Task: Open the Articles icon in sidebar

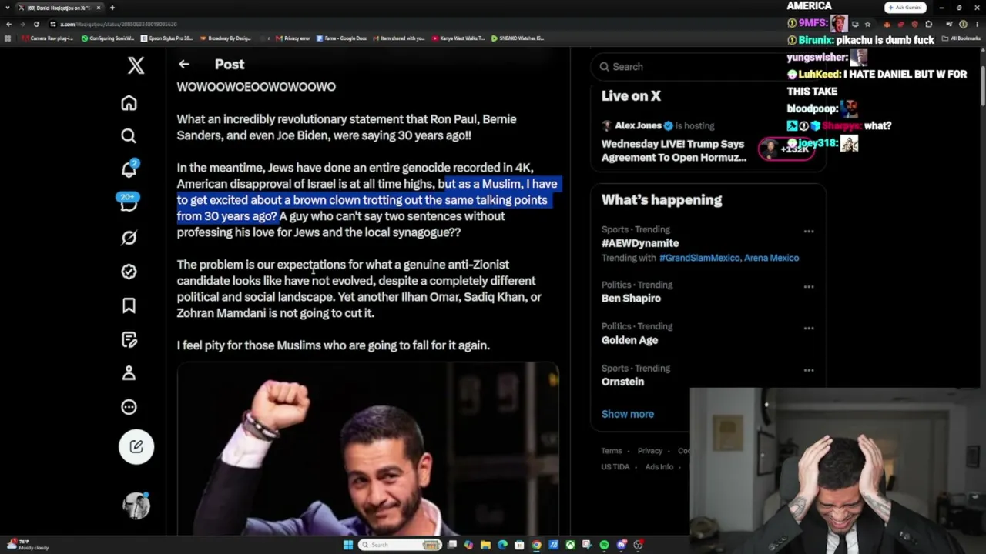Action: click(x=129, y=339)
